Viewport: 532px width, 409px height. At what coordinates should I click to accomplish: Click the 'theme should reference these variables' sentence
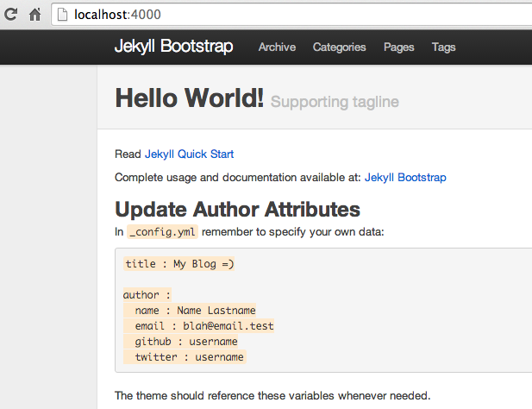coord(272,396)
